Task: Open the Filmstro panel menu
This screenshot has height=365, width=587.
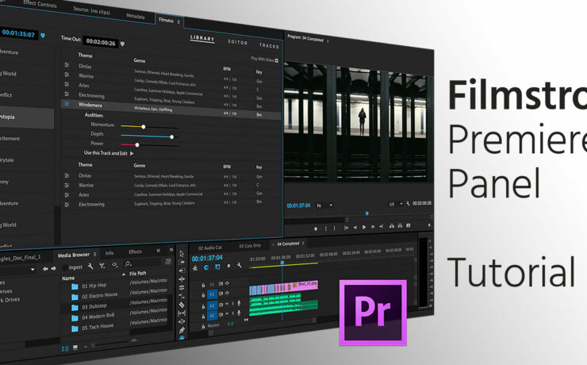Action: coord(178,21)
